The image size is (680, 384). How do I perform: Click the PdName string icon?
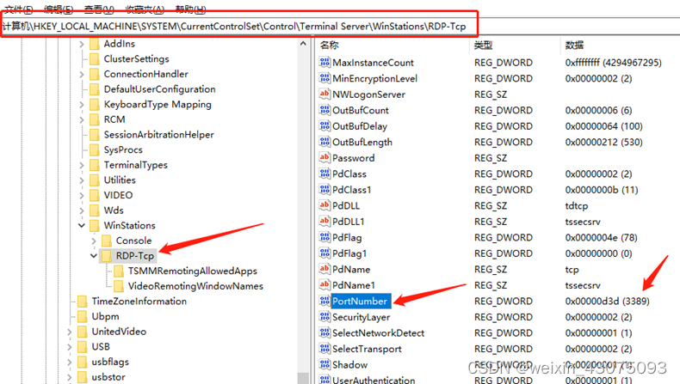pyautogui.click(x=325, y=268)
